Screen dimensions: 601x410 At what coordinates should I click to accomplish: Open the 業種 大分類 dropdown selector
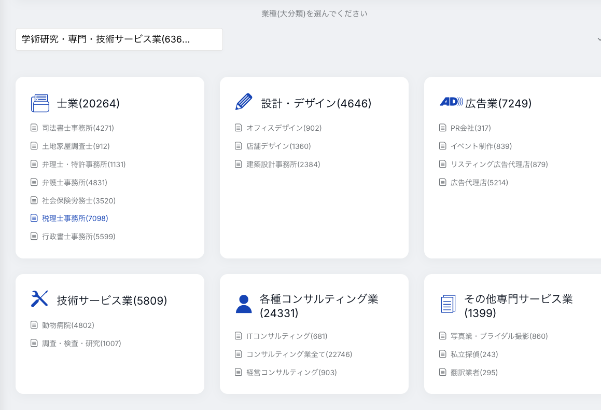pyautogui.click(x=119, y=39)
